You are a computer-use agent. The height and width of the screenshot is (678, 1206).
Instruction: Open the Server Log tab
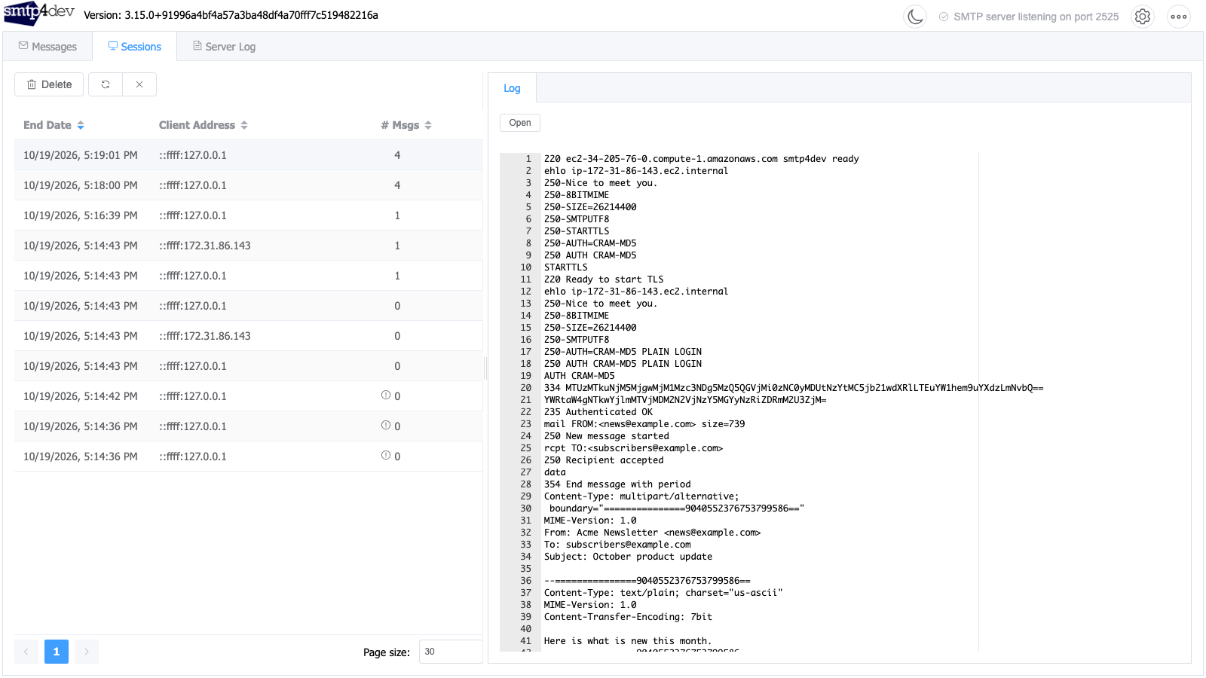point(224,47)
